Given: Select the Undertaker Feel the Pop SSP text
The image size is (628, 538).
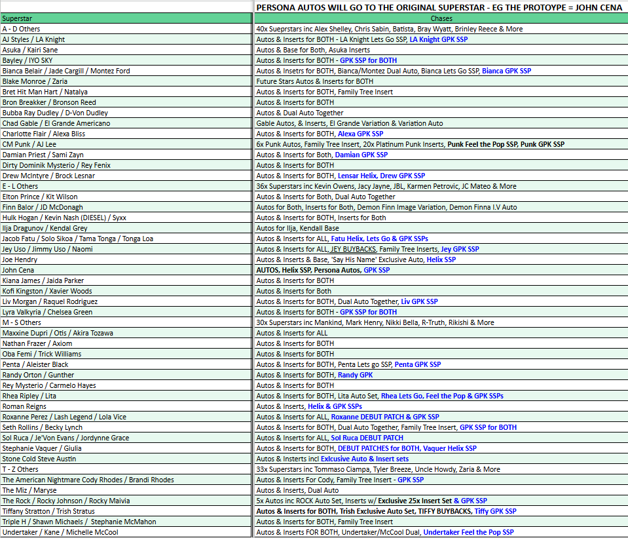Looking at the screenshot, I should click(x=468, y=532).
